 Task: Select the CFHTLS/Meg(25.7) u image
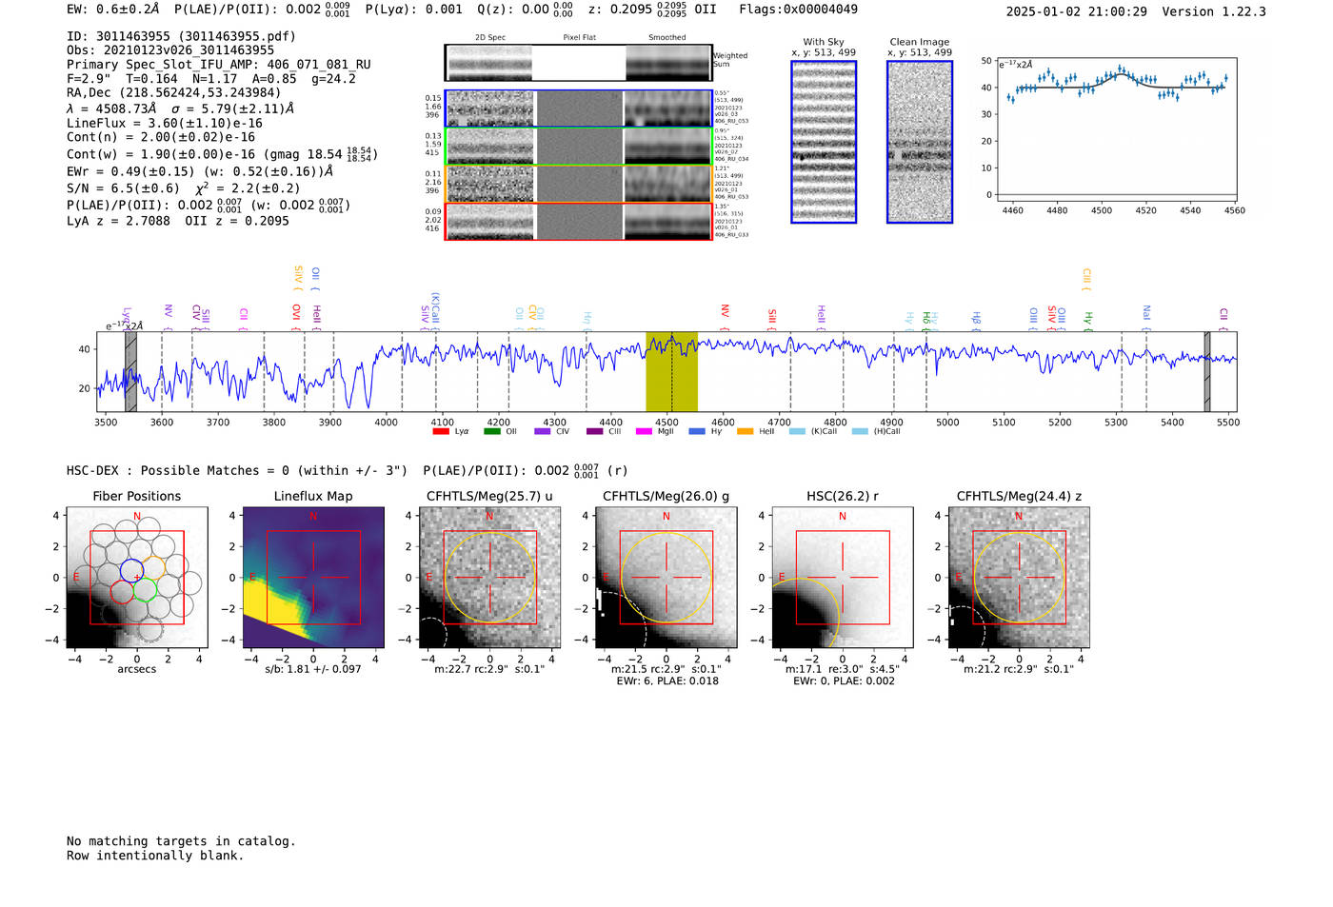[x=490, y=578]
